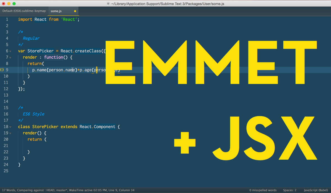
Task: Click the unsaved dot on the some.js tab
Action: click(x=75, y=11)
